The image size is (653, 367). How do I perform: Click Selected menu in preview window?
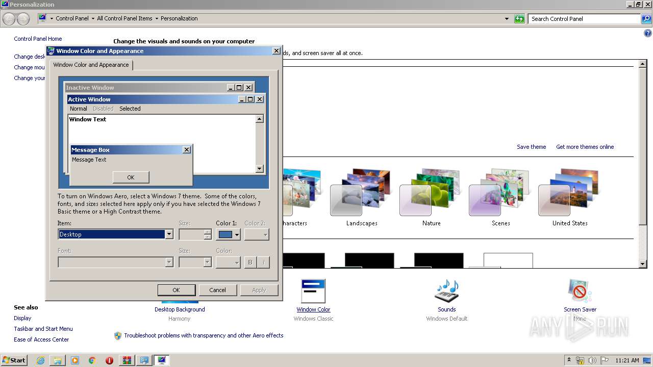point(130,109)
